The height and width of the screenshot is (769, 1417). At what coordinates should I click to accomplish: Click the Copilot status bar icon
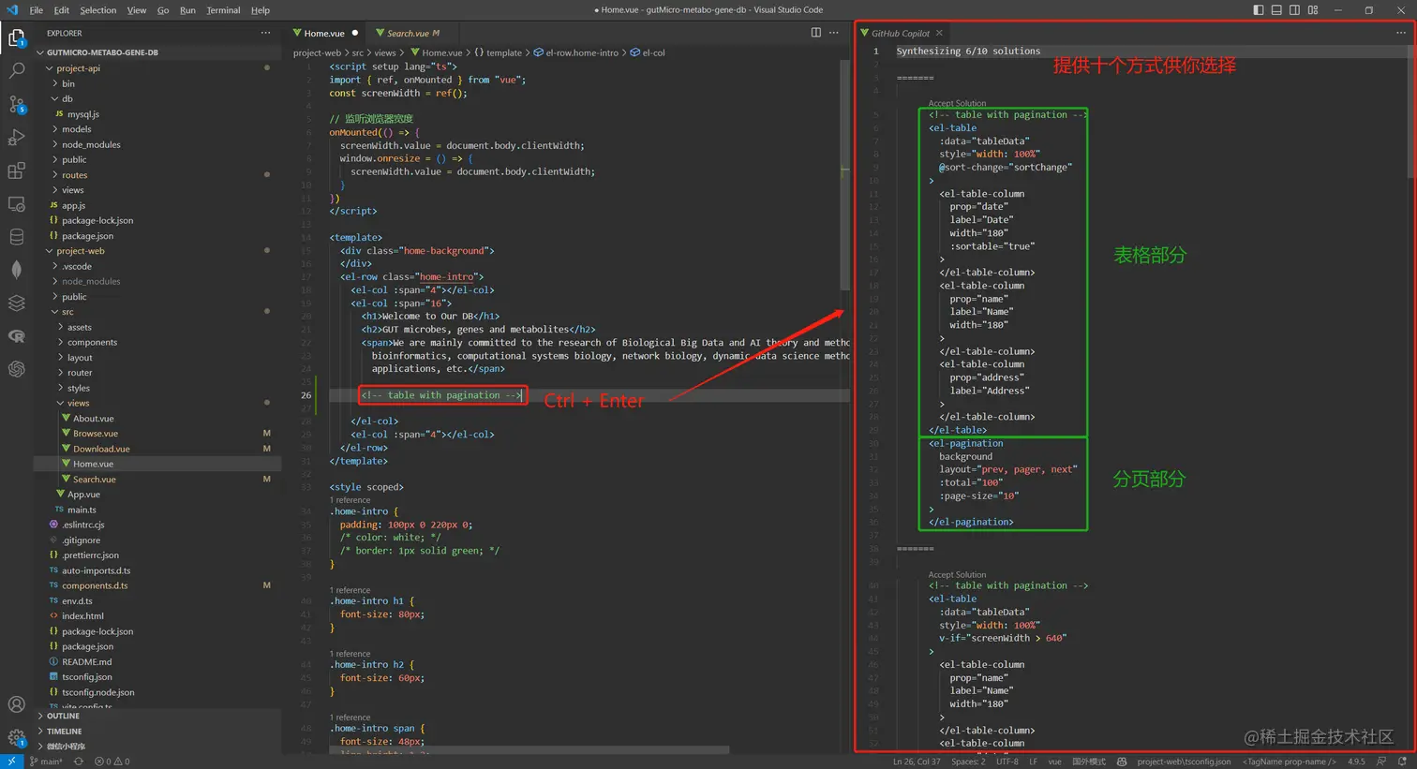pyautogui.click(x=1121, y=762)
